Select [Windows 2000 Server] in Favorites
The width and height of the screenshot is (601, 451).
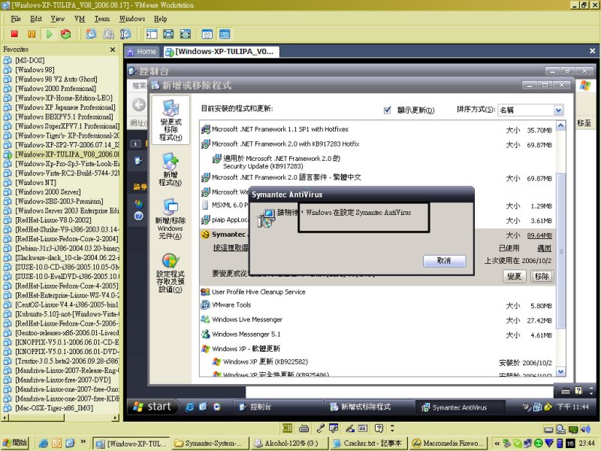(48, 192)
